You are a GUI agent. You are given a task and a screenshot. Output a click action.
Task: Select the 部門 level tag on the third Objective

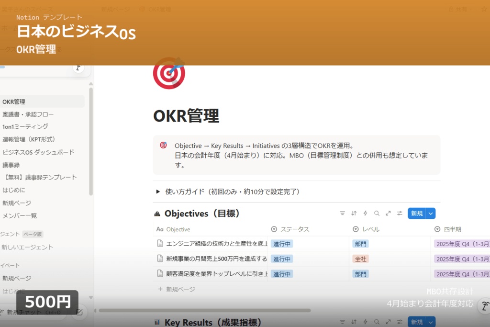(360, 274)
